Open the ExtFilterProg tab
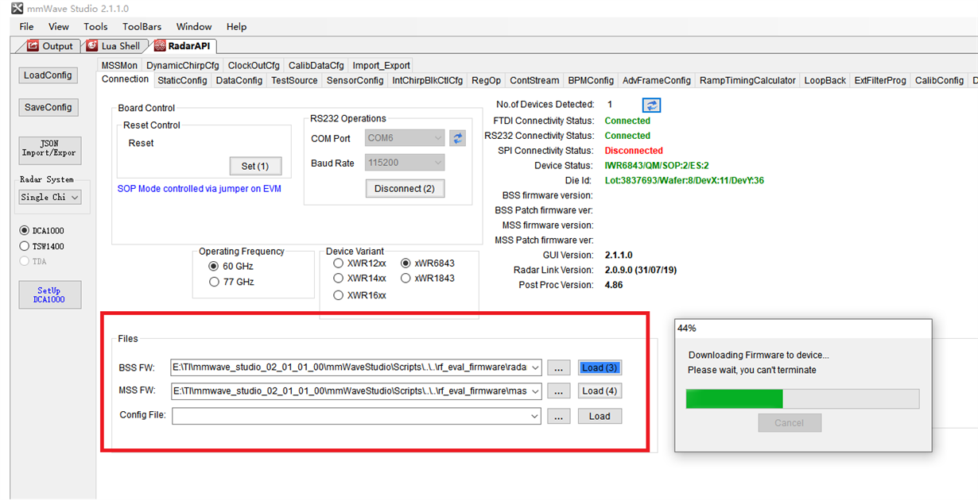Screen dimensions: 978x500 (880, 80)
